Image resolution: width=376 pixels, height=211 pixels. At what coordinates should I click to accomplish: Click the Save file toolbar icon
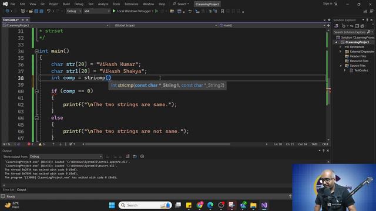coord(36,11)
